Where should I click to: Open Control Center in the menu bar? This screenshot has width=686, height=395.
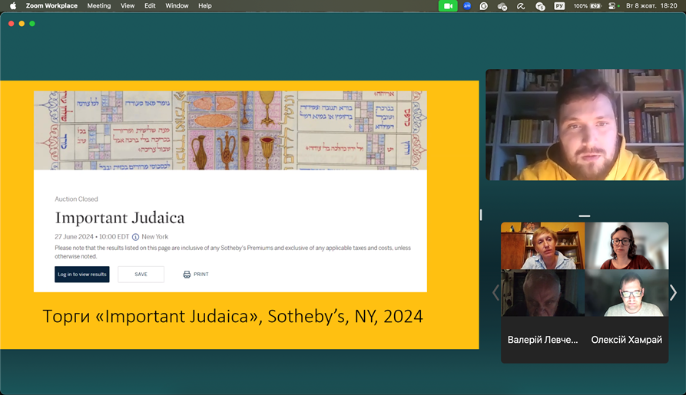click(613, 5)
